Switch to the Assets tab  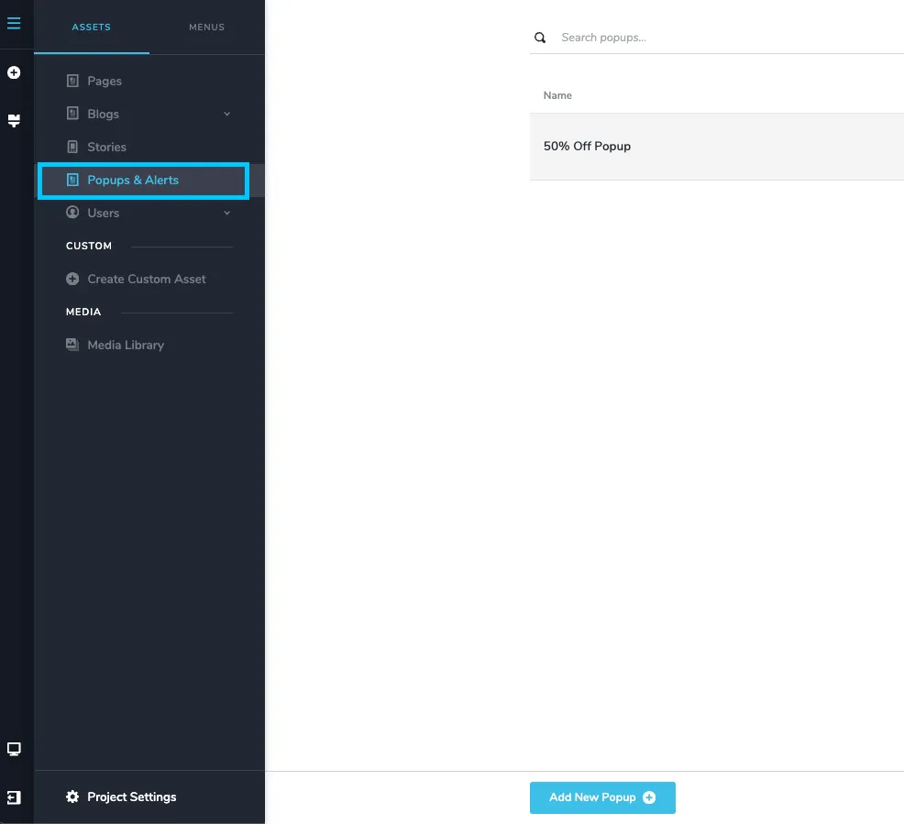[92, 27]
